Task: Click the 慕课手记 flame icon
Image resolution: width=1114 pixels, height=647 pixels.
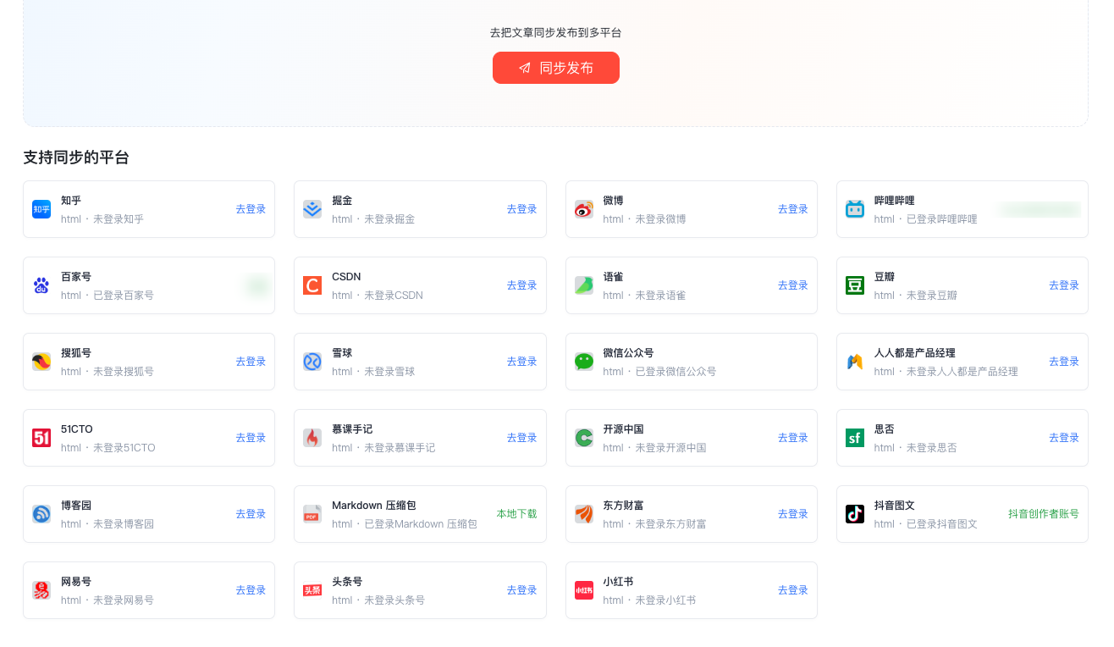Action: 312,438
